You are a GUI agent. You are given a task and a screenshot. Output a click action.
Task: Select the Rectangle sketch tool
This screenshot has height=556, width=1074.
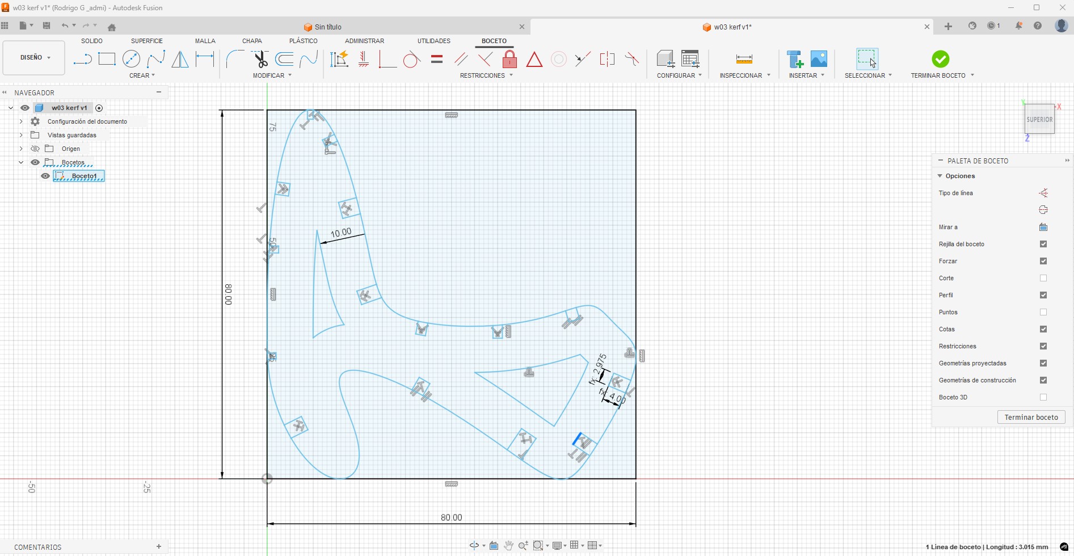pyautogui.click(x=107, y=59)
